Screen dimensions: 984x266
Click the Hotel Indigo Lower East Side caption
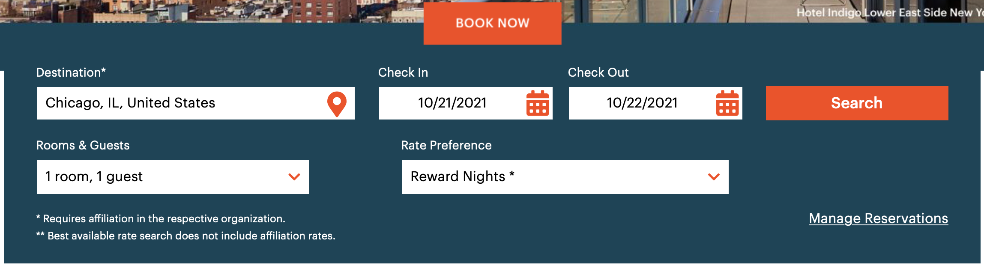tap(890, 12)
